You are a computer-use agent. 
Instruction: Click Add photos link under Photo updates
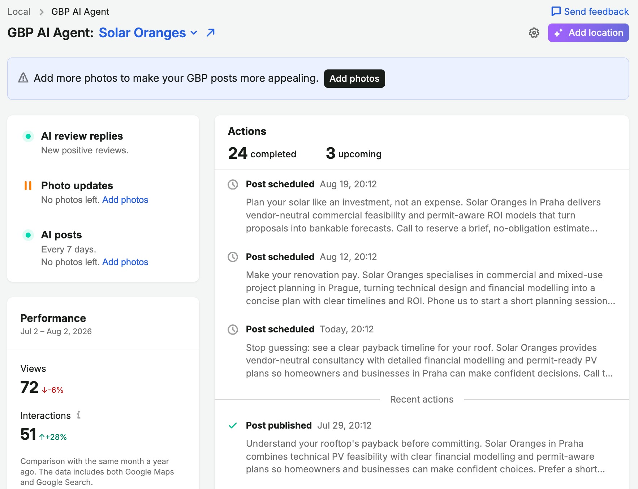125,200
